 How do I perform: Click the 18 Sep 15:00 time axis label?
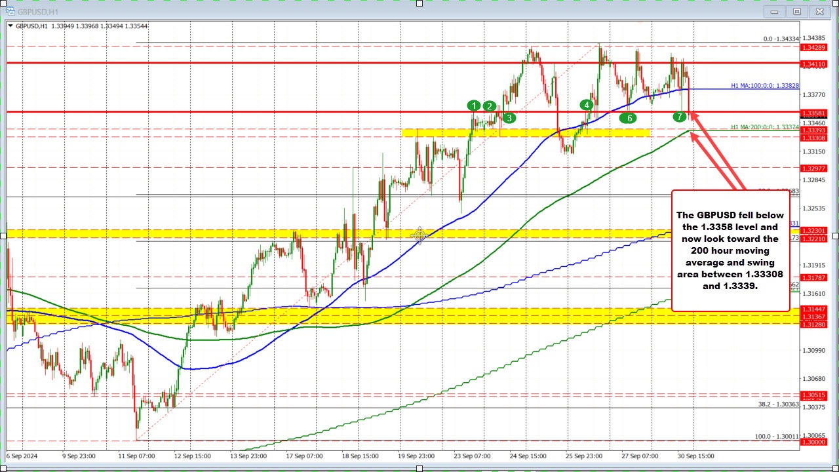[362, 455]
